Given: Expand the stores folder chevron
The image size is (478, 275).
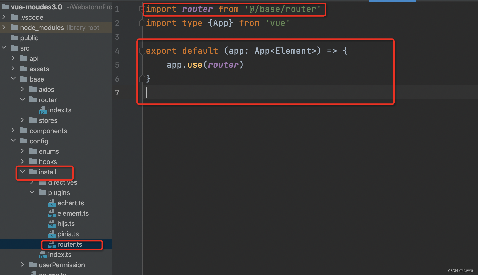Looking at the screenshot, I should 23,120.
